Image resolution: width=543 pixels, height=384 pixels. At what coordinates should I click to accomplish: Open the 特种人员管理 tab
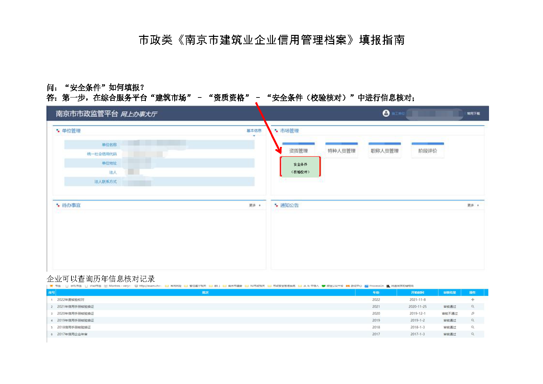click(x=341, y=151)
